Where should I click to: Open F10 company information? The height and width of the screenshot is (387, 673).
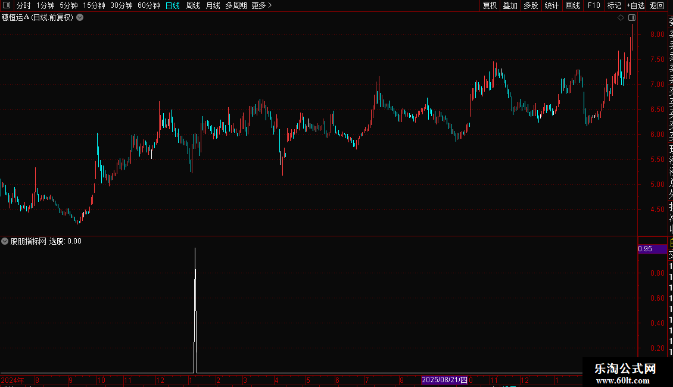pyautogui.click(x=594, y=5)
